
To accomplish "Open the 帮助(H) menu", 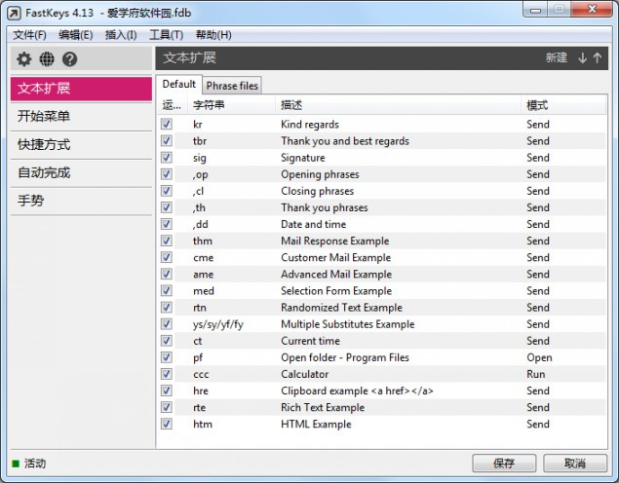I will (x=213, y=35).
